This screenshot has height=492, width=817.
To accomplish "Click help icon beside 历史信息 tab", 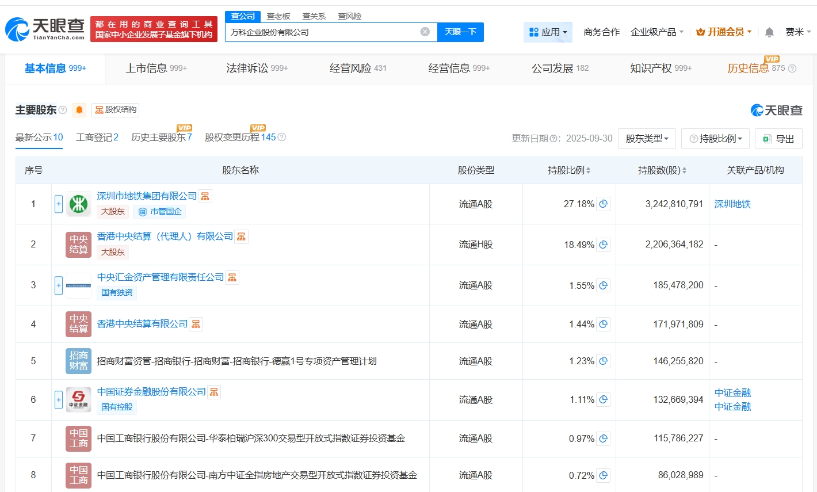I will pyautogui.click(x=792, y=68).
